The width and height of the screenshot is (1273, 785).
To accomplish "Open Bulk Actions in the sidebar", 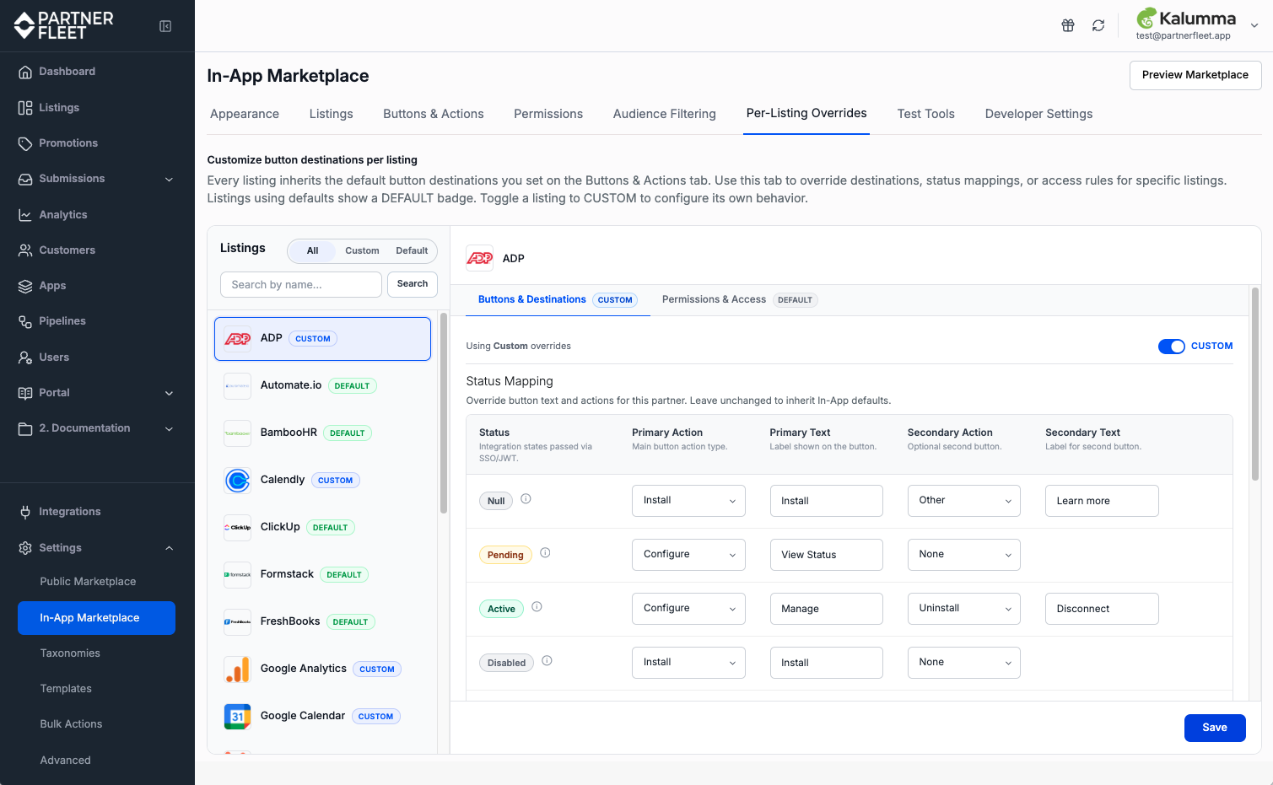I will (71, 724).
